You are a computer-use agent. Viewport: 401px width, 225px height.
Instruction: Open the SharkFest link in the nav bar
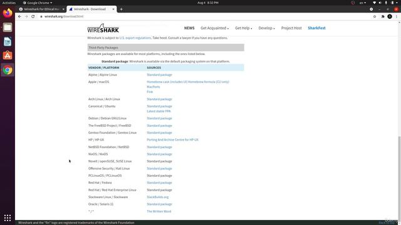[316, 28]
